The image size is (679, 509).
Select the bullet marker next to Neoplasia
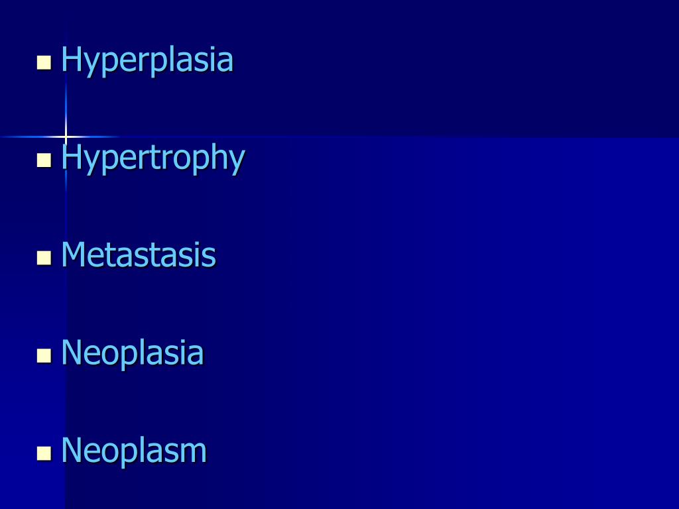[x=44, y=356]
